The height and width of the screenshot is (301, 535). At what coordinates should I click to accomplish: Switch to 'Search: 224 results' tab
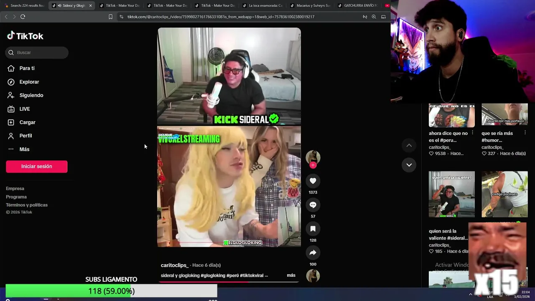[24, 5]
